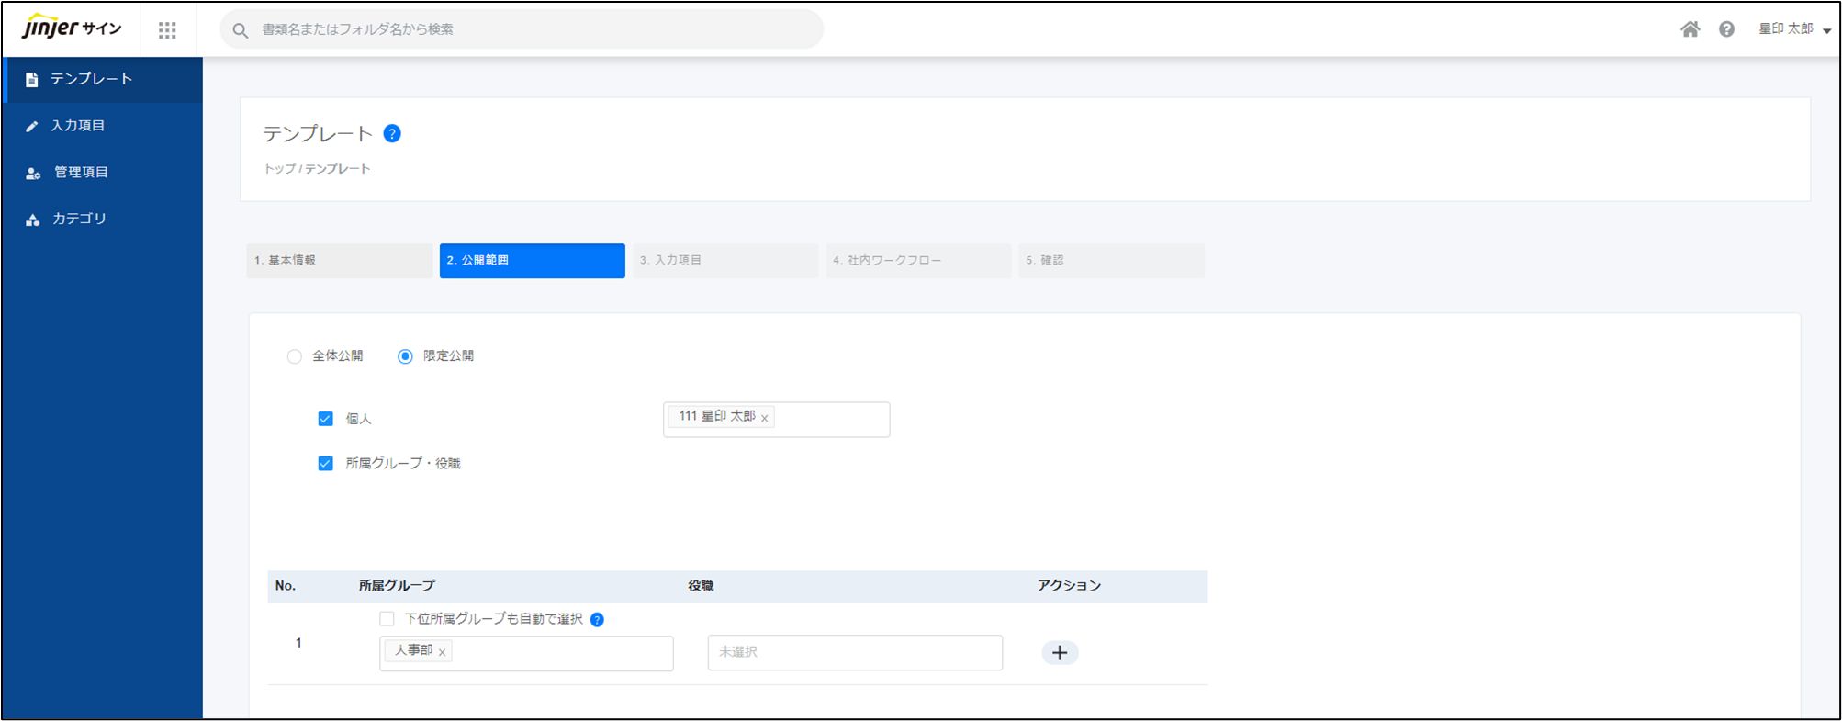Remove the 人事部 group tag

click(442, 652)
